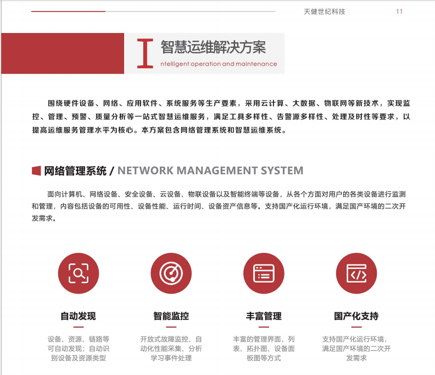Click the line 学习事件处理
The image size is (435, 375).
(x=171, y=358)
